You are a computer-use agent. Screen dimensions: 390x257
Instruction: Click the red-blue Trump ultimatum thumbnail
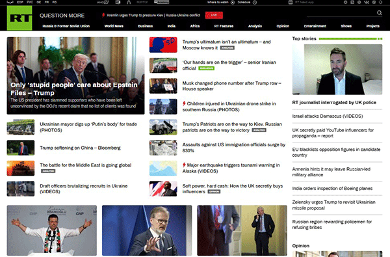pyautogui.click(x=163, y=45)
